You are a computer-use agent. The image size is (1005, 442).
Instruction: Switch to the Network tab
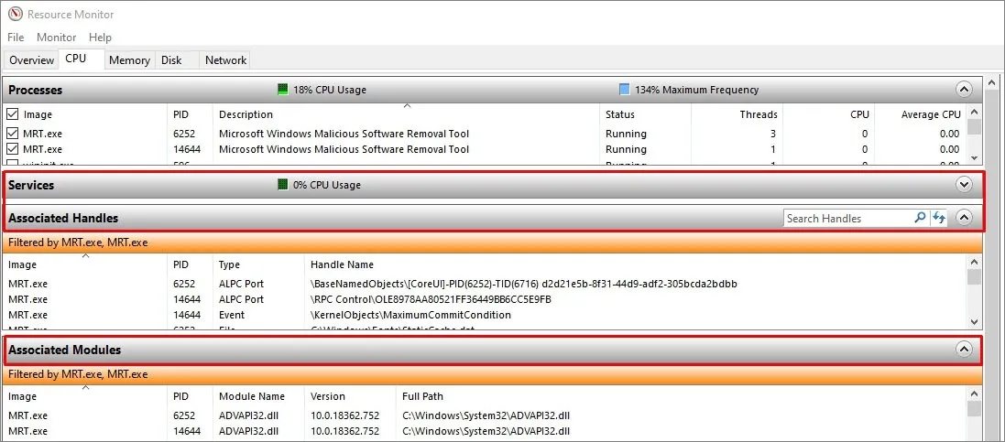pyautogui.click(x=225, y=60)
